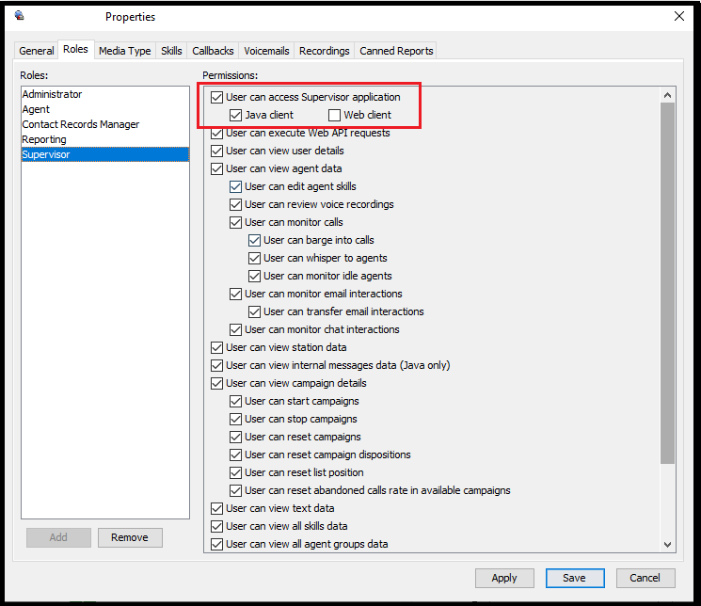This screenshot has height=606, width=701.
Task: Select the Supervisor role
Action: pyautogui.click(x=105, y=154)
